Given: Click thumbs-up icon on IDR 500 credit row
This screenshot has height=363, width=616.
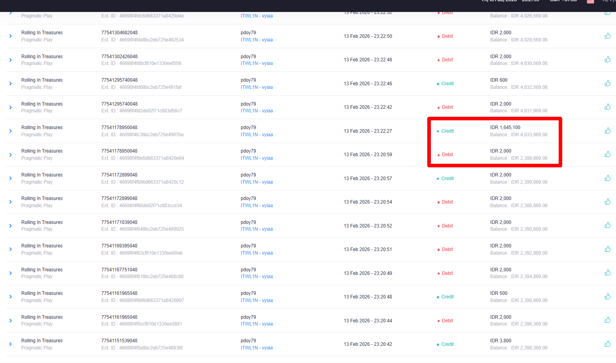Looking at the screenshot, I should click(x=607, y=296).
